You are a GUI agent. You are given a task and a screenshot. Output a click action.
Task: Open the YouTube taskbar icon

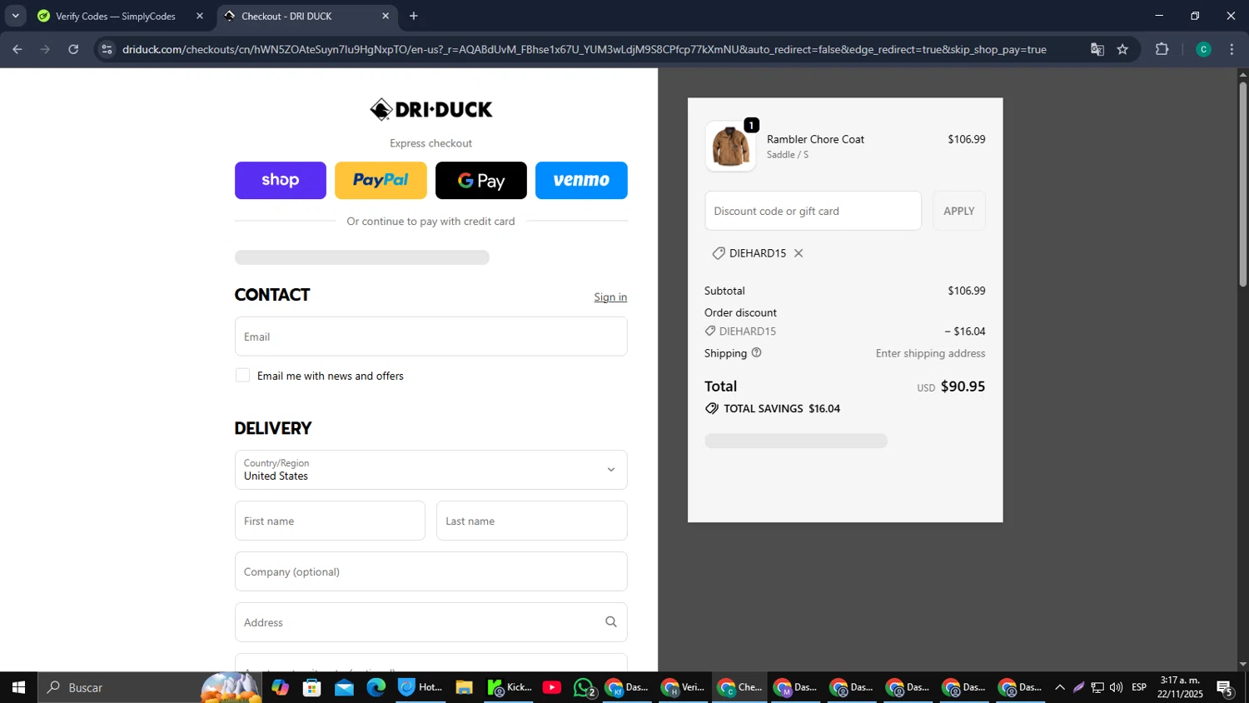[551, 687]
